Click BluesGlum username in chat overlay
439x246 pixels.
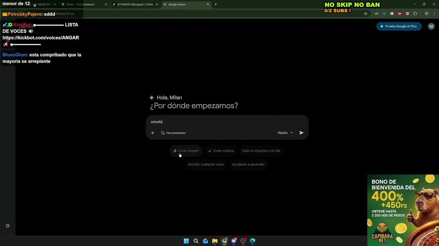pyautogui.click(x=15, y=55)
